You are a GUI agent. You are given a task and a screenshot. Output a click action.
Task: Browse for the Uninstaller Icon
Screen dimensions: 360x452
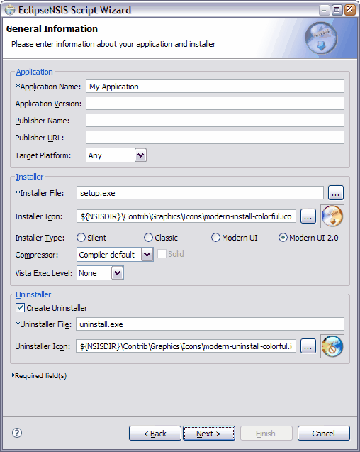[x=308, y=346]
